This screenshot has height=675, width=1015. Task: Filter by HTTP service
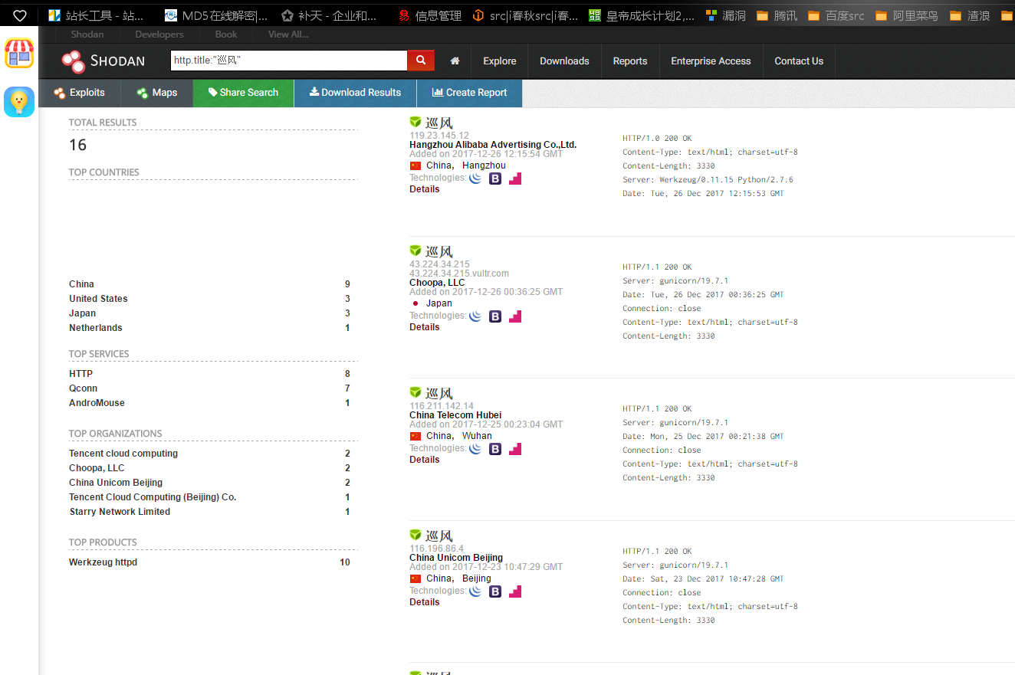80,374
